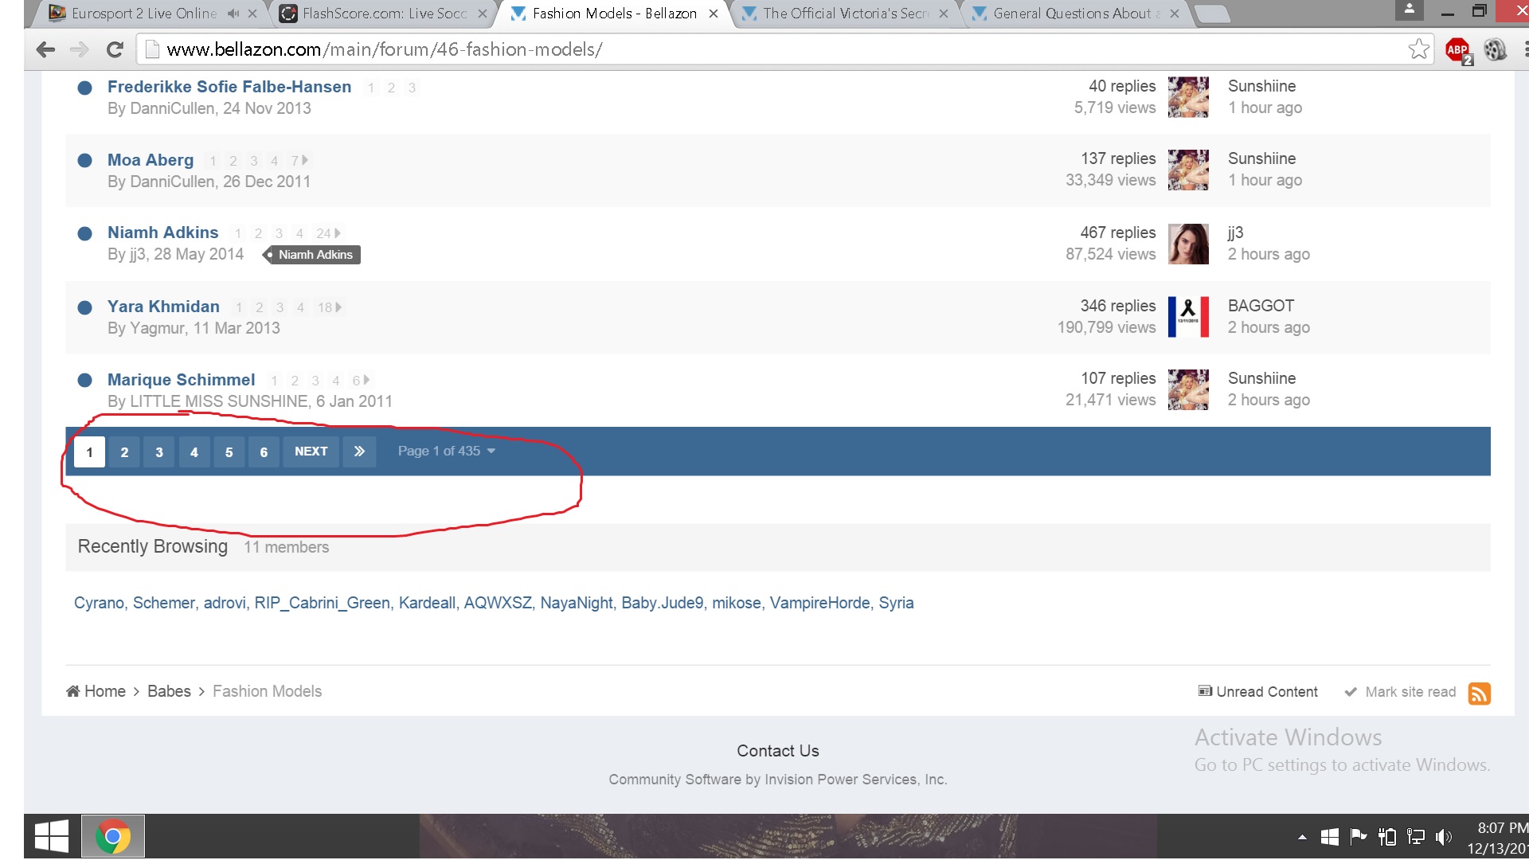Click the browser reload icon
The width and height of the screenshot is (1529, 860).
click(x=115, y=49)
